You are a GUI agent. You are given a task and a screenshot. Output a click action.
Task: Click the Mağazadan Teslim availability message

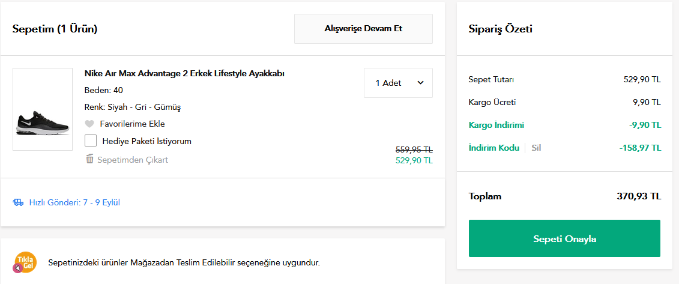pyautogui.click(x=184, y=263)
